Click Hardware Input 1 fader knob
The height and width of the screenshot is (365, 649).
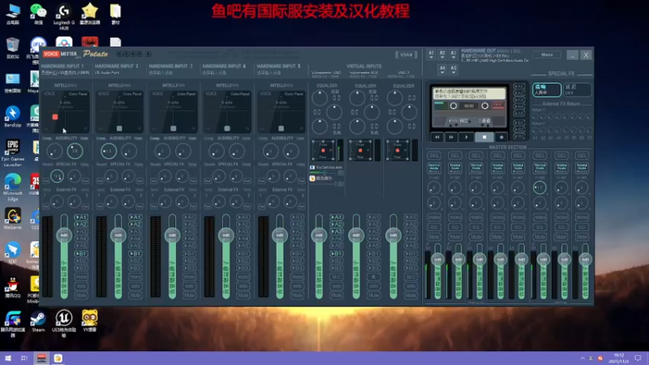click(64, 235)
